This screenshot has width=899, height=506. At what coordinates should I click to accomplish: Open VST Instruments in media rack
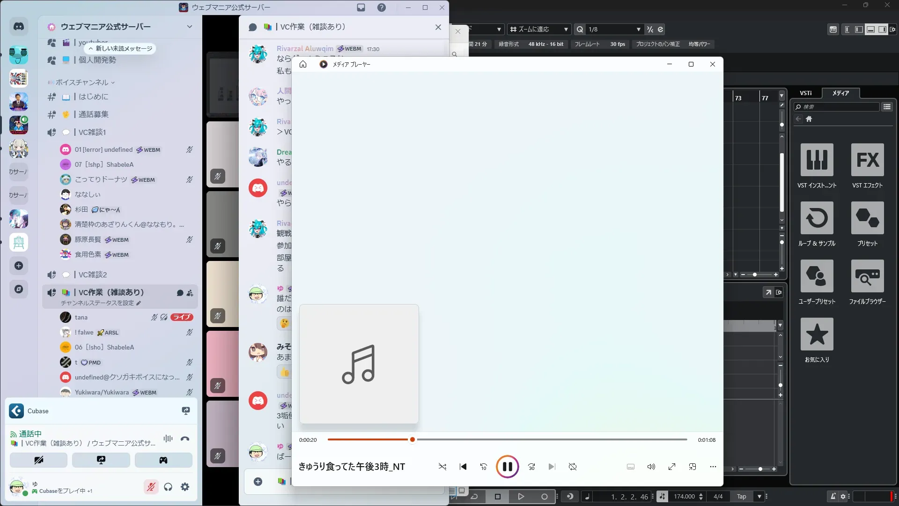[x=817, y=160]
